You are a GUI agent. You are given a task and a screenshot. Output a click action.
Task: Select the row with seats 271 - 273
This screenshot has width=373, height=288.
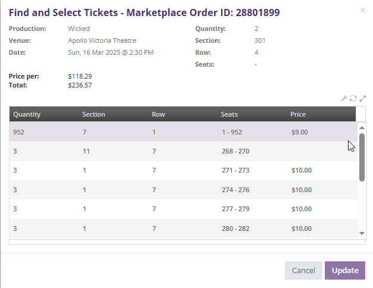[x=184, y=170]
